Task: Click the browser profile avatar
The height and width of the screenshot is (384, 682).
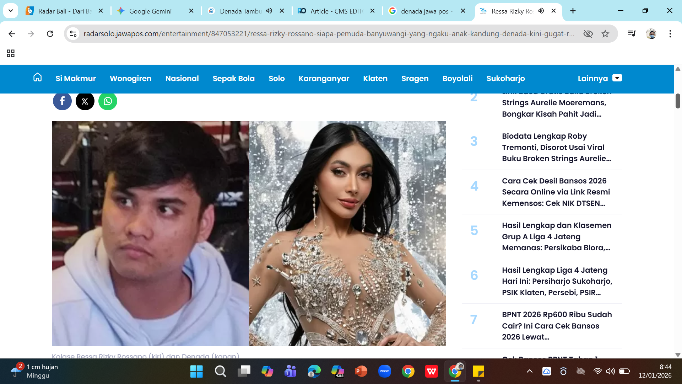Action: coord(652,34)
